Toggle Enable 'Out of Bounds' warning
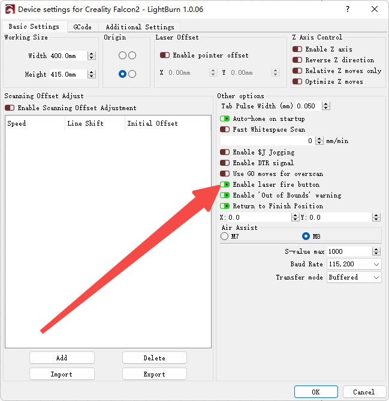Viewport: 389px width, 401px height. pos(225,195)
